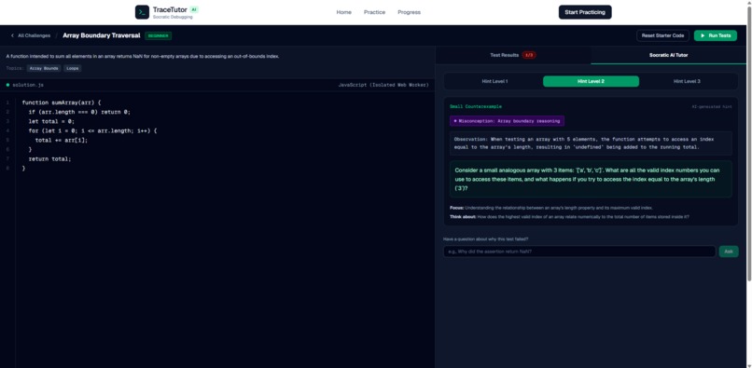This screenshot has width=752, height=368.
Task: Click the Loops topic tag
Action: click(73, 69)
